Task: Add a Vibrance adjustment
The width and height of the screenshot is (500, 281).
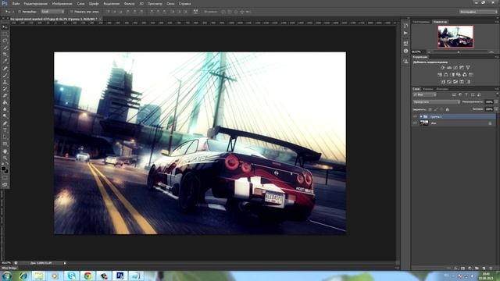Action: click(x=468, y=68)
